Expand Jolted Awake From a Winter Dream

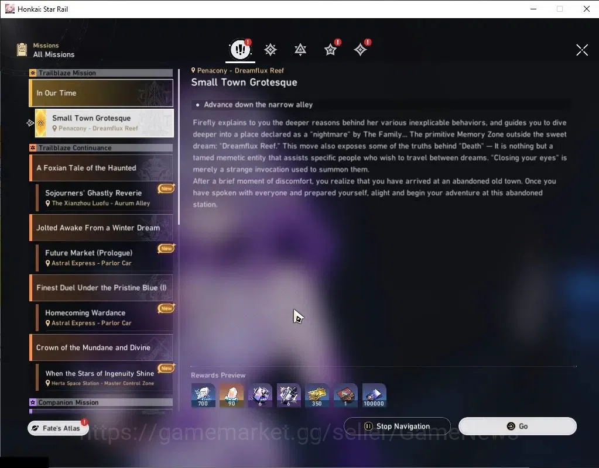click(x=101, y=228)
